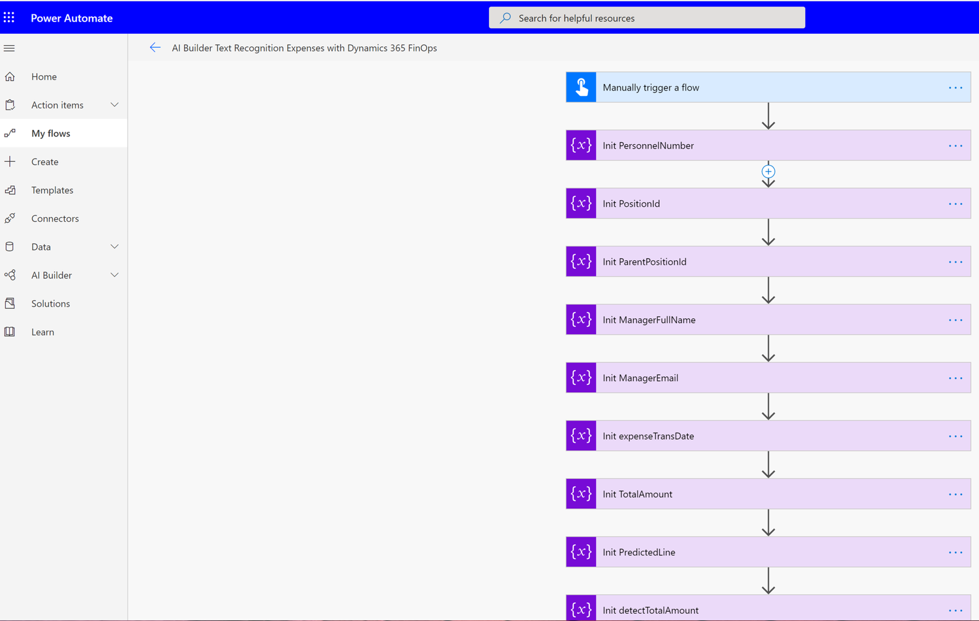The image size is (979, 621).
Task: Select the My flows pen icon in sidebar
Action: [10, 133]
